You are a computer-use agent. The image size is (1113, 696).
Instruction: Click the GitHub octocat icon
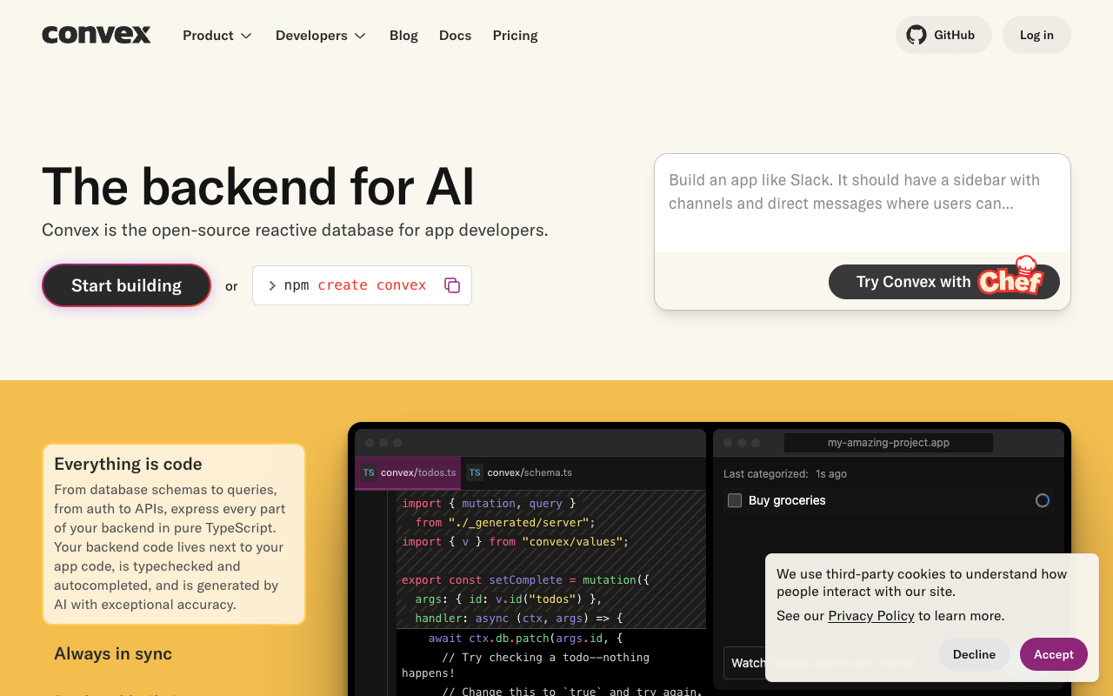point(916,35)
